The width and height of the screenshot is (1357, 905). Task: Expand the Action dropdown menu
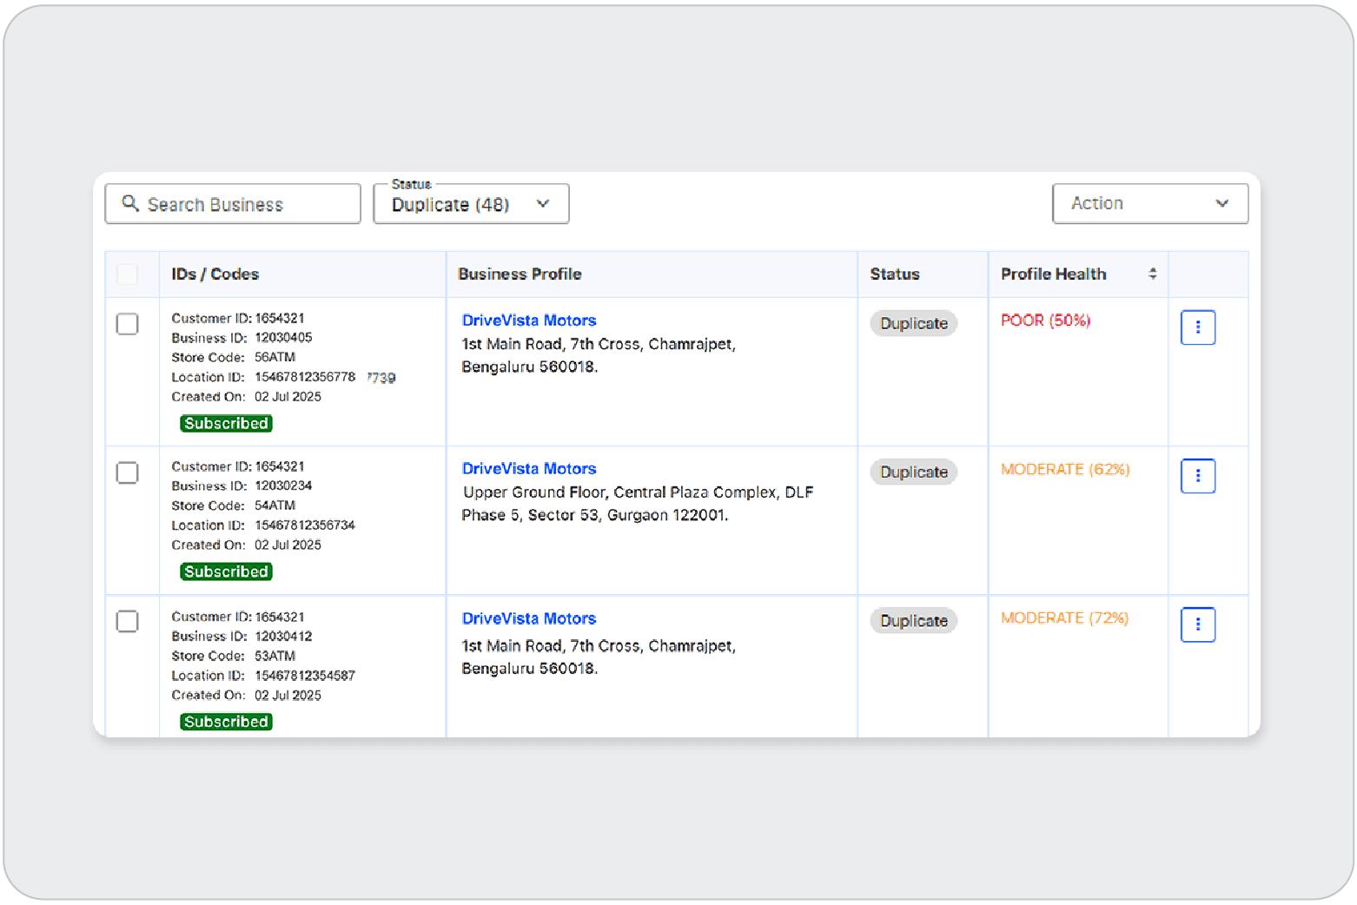point(1149,203)
